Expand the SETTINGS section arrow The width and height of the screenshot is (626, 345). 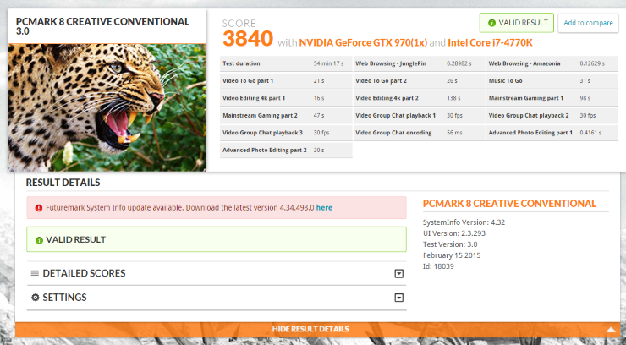click(x=398, y=298)
